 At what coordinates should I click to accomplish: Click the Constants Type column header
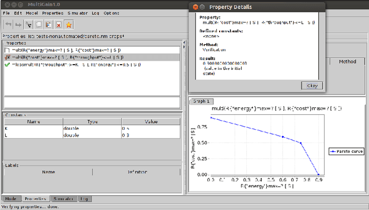(x=92, y=122)
